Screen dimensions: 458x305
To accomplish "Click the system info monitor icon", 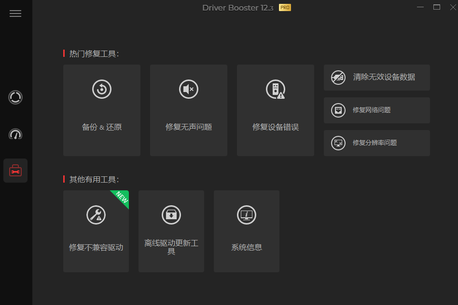I will point(247,215).
